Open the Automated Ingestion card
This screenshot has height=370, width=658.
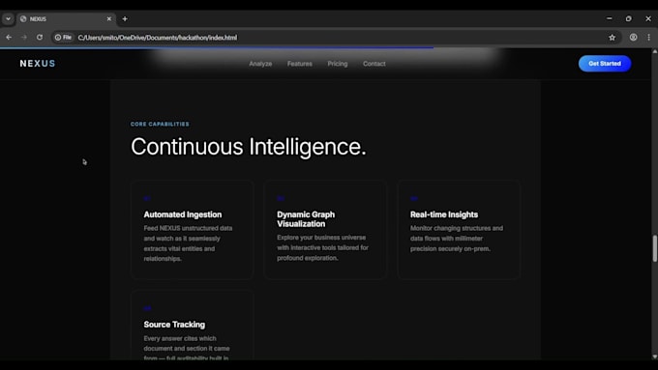point(192,230)
